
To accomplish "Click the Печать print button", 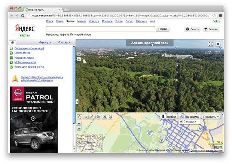I will (x=192, y=29).
